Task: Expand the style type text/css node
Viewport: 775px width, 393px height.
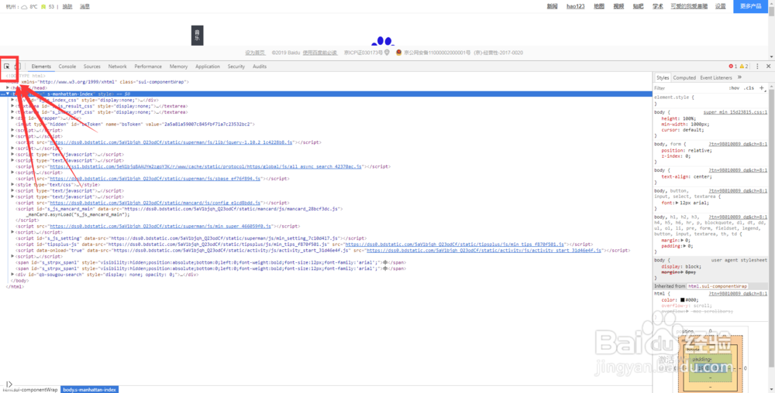Action: (x=13, y=184)
